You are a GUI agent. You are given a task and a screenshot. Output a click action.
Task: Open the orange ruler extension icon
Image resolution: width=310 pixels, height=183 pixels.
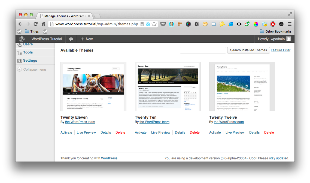tap(180, 24)
